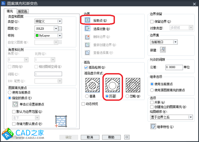Click 单击以设置新原点 origin icon
Image resolution: width=199 pixels, height=142 pixels.
pyautogui.click(x=15, y=104)
